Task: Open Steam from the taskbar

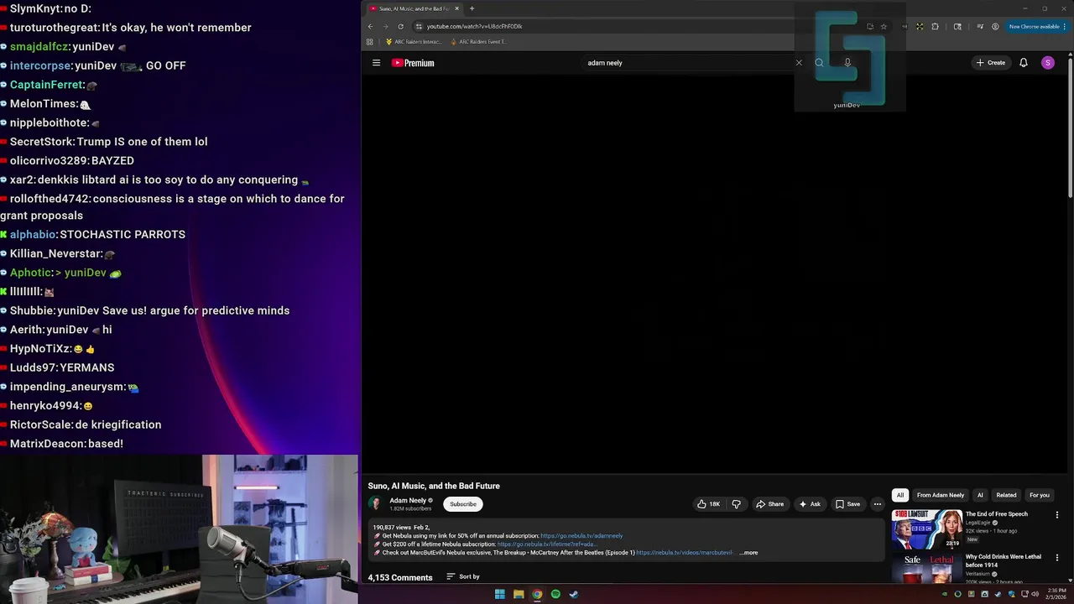Action: [574, 594]
